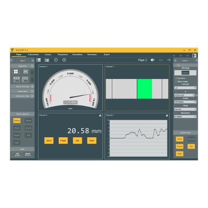The height and width of the screenshot is (208, 208).
Task: Click the small circle icon beside the A dropdown
Action: (x=197, y=95)
